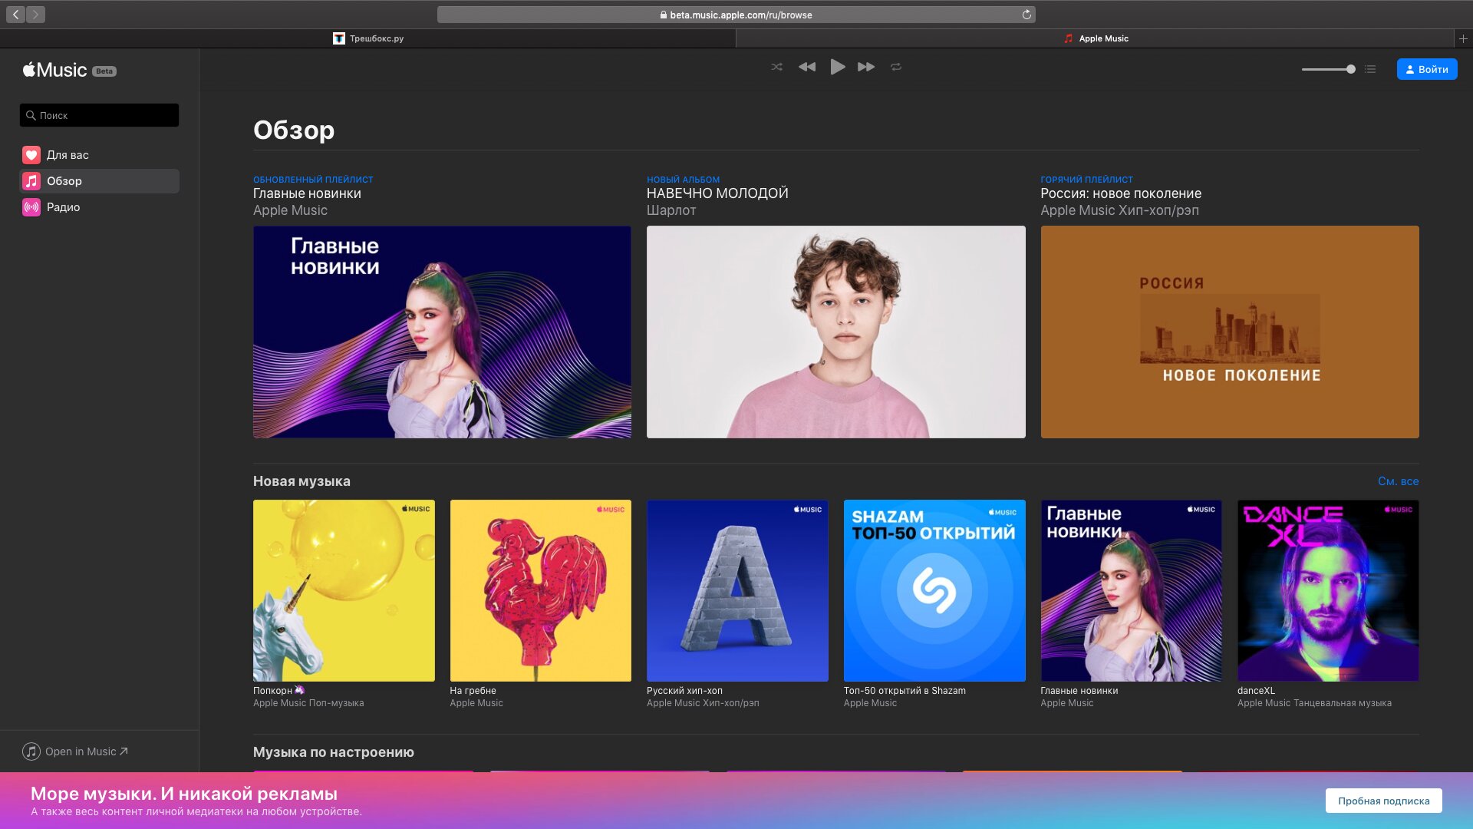Click the previous track rewind button
The image size is (1473, 829).
coord(807,68)
